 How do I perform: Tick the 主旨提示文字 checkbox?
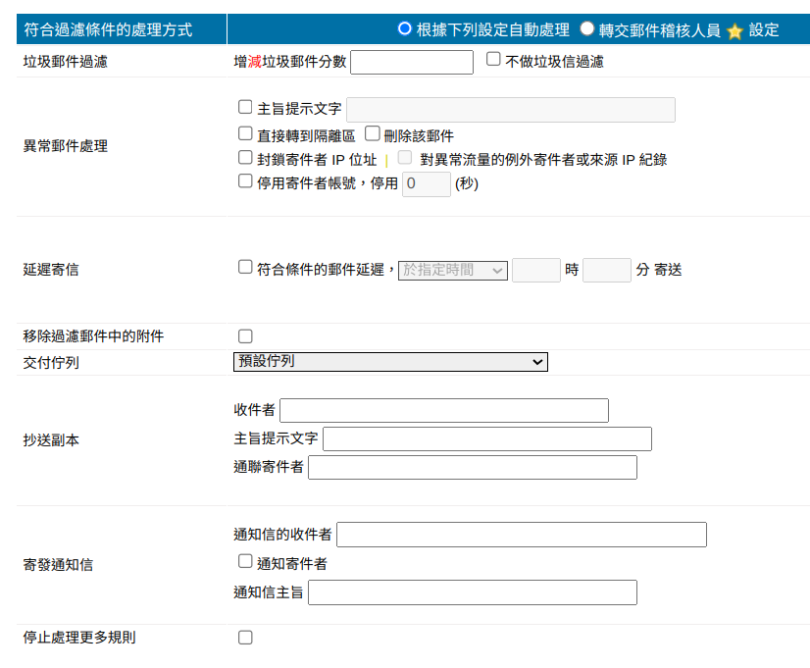click(x=245, y=108)
